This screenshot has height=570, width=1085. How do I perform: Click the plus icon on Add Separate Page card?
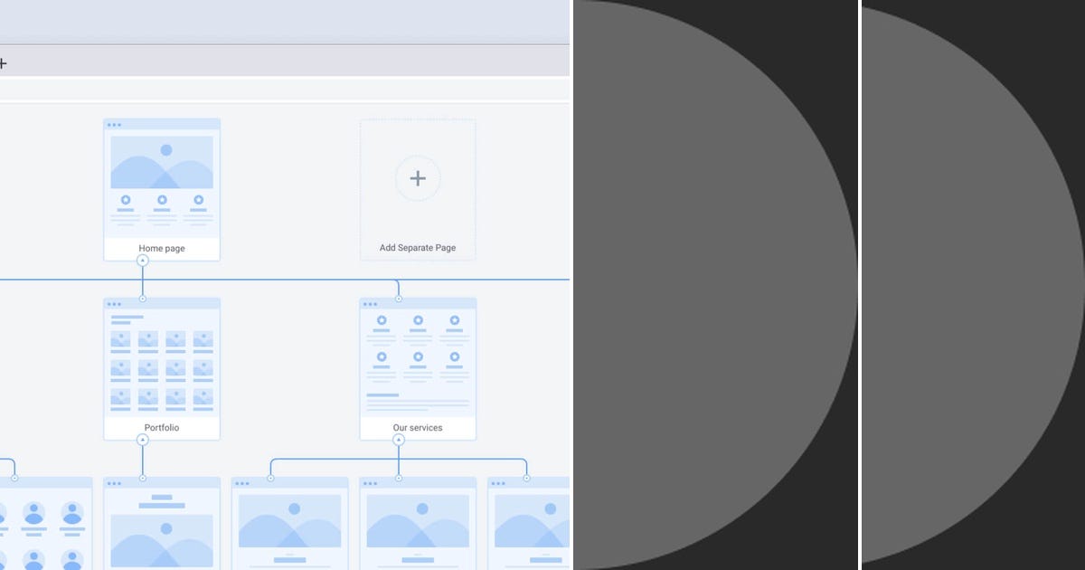click(417, 178)
